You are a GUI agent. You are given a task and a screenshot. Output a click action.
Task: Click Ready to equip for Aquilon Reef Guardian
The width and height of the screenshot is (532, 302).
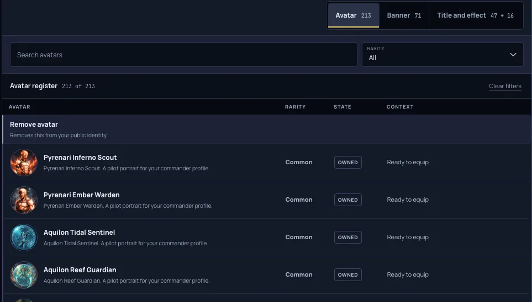pyautogui.click(x=408, y=274)
